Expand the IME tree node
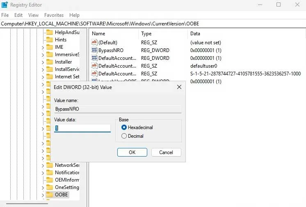The image size is (306, 207). coord(43,48)
